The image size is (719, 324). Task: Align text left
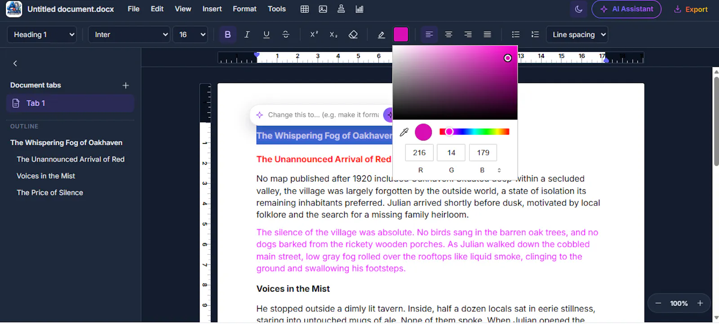429,35
